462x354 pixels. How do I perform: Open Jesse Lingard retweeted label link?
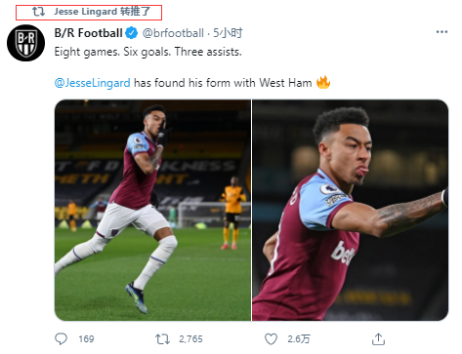(x=102, y=12)
